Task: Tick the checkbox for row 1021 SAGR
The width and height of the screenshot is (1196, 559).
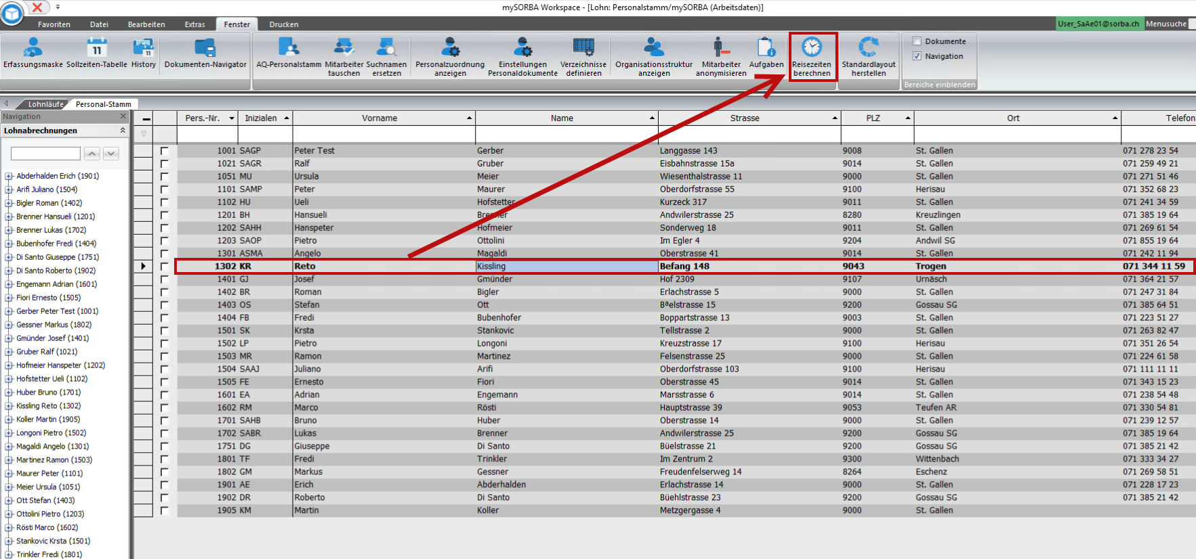Action: tap(164, 164)
